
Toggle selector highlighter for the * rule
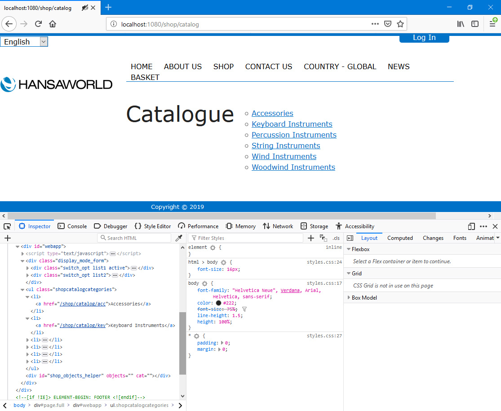[x=197, y=336]
